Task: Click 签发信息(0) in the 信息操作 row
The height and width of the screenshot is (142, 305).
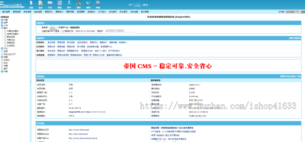Action: [82, 42]
